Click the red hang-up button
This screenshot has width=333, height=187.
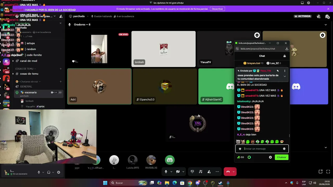(x=228, y=172)
